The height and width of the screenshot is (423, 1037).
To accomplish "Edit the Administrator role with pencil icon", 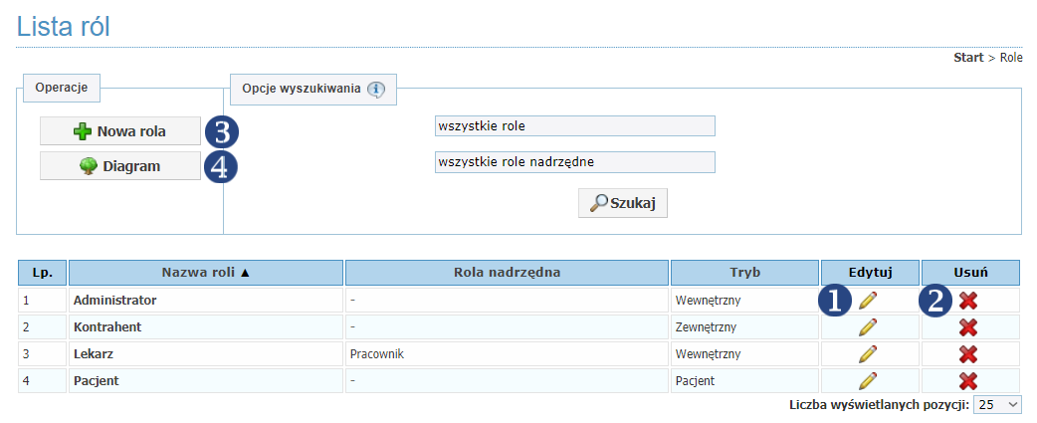I will click(x=868, y=301).
